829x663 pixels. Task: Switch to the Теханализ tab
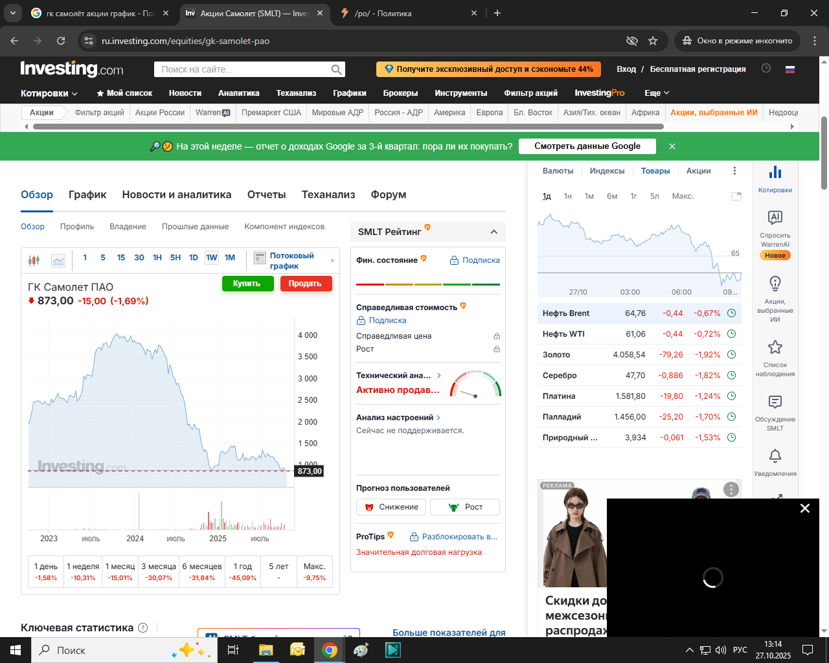328,195
